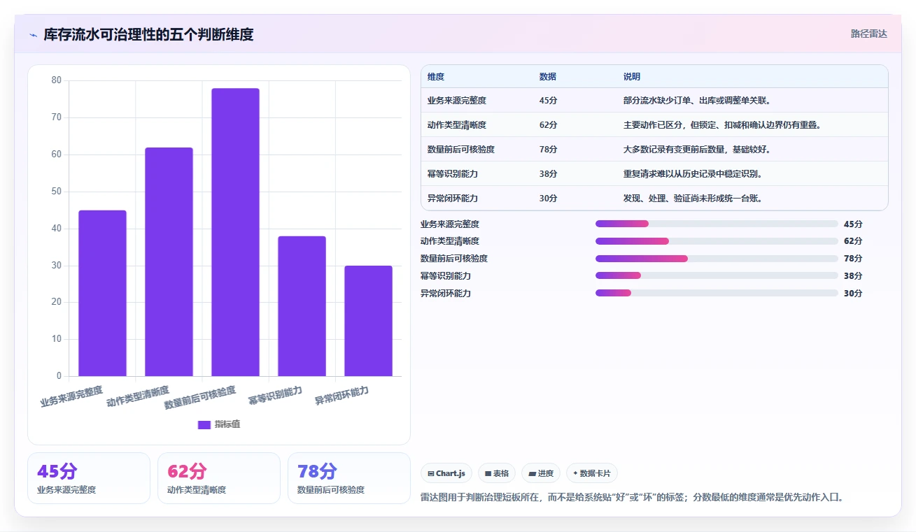
Task: Click the 80 y-axis tick label
Action: pos(57,80)
